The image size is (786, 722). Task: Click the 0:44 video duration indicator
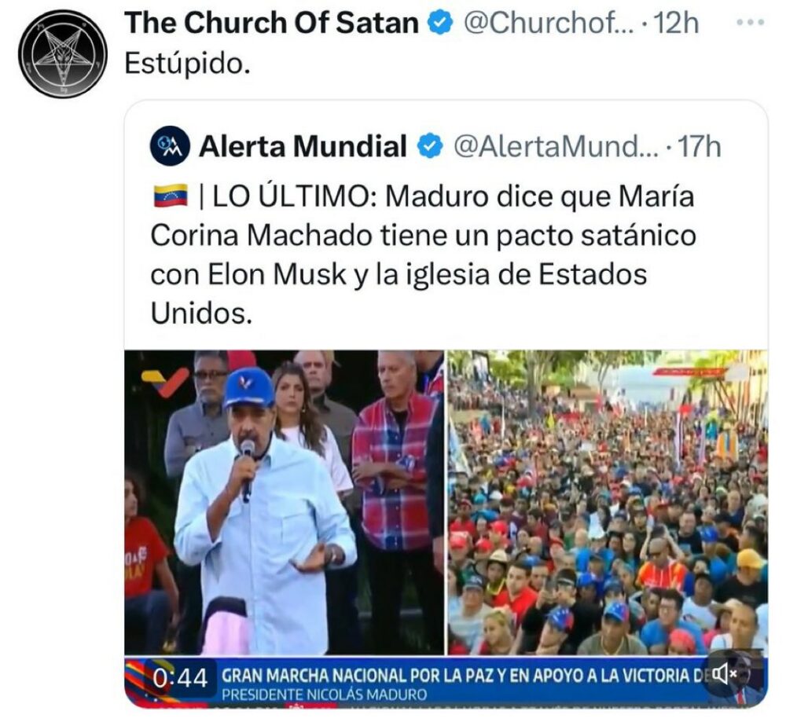[180, 679]
